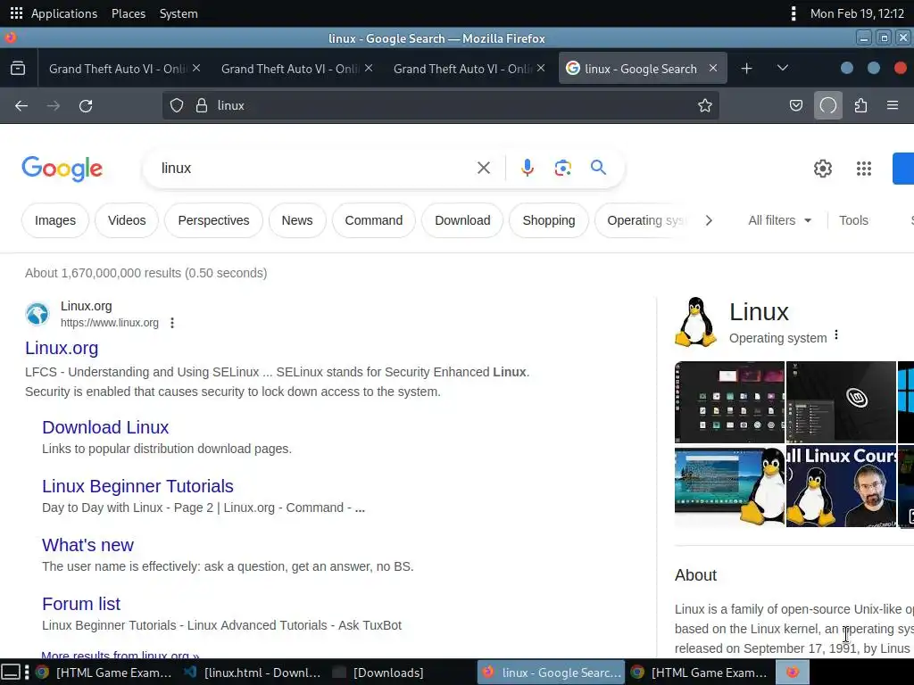View site security via padlock icon
Viewport: 914px width, 685px height.
[202, 105]
